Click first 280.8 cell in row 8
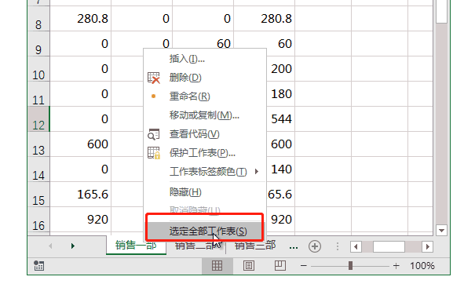The height and width of the screenshot is (284, 475). click(x=81, y=19)
